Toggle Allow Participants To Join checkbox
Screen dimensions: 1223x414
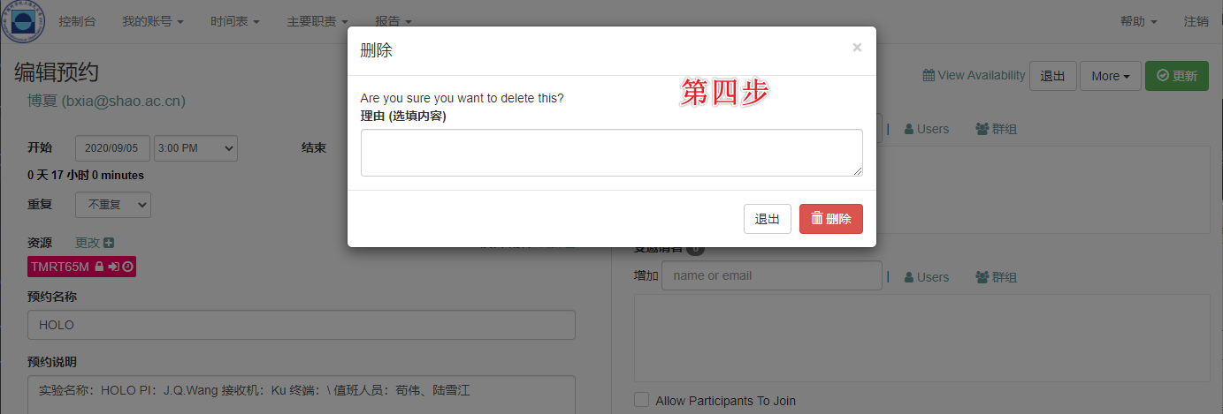pos(642,400)
